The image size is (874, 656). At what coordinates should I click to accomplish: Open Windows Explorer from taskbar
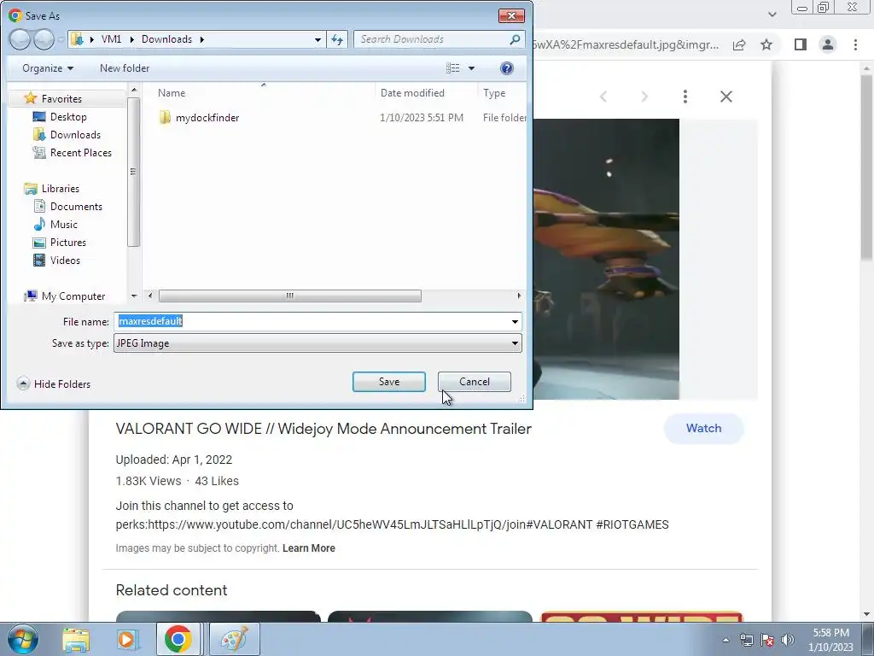76,639
